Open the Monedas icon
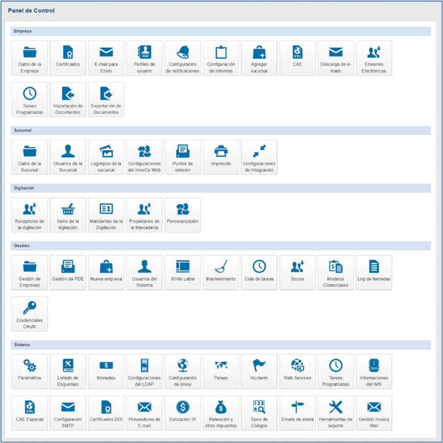Image resolution: width=443 pixels, height=443 pixels. click(x=106, y=365)
